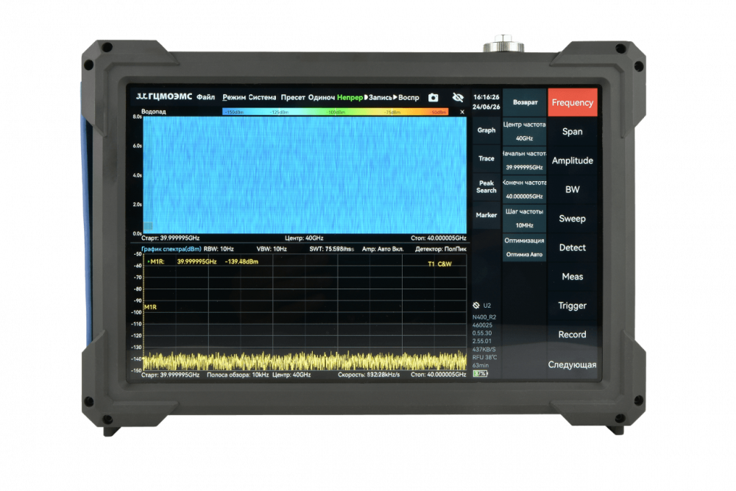The width and height of the screenshot is (736, 491).
Task: Click the M1R marker on the trace
Action: click(150, 307)
